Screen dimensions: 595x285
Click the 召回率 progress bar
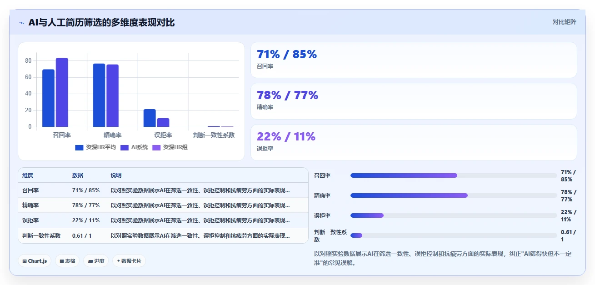click(454, 175)
